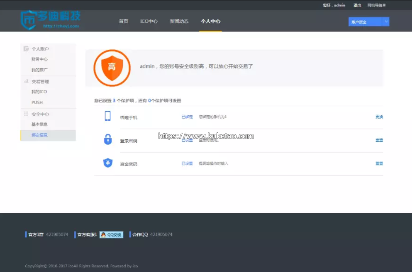The width and height of the screenshot is (412, 272).
Task: Click the 个人账户 section icon in sidebar
Action: 26,49
